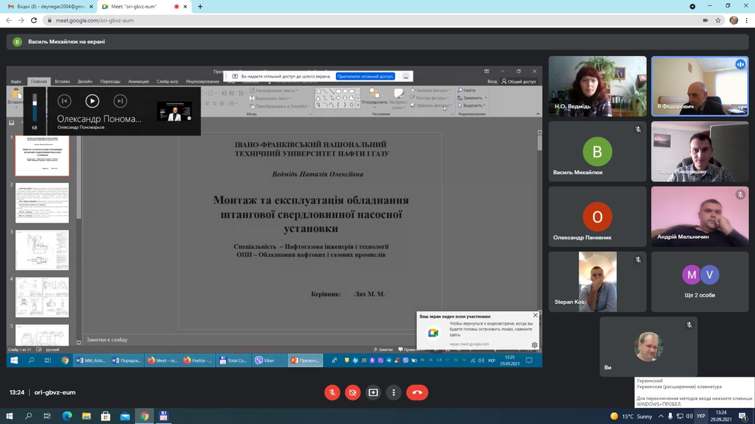Open Windows Start menu on taskbar
Screen dimensions: 755x424
(9, 416)
